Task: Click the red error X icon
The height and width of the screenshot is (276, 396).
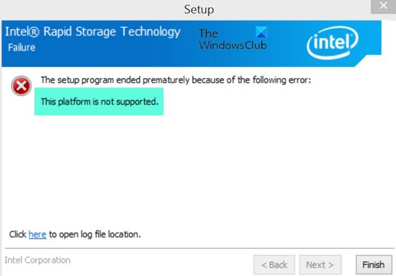Action: pyautogui.click(x=21, y=87)
